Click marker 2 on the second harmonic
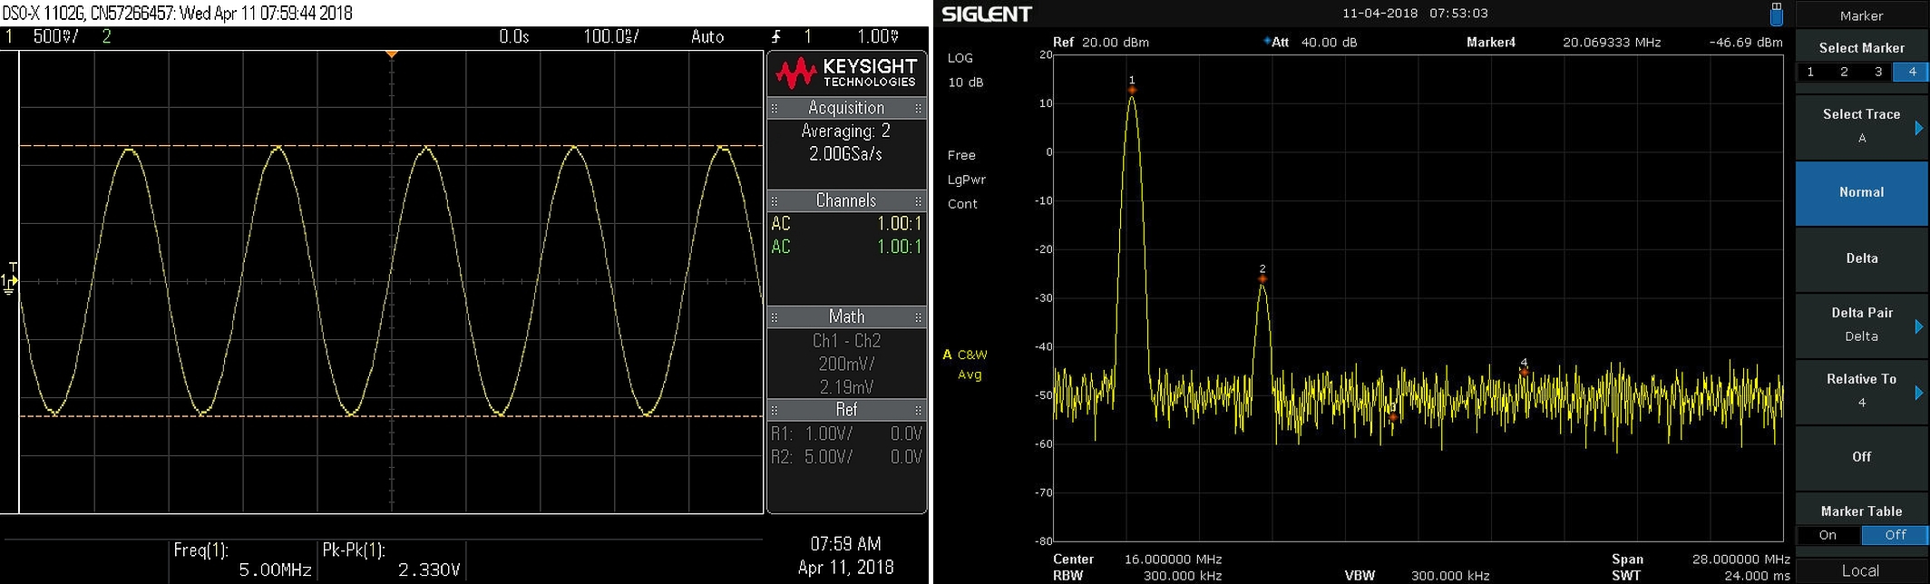Viewport: 1930px width, 584px height. point(1262,278)
